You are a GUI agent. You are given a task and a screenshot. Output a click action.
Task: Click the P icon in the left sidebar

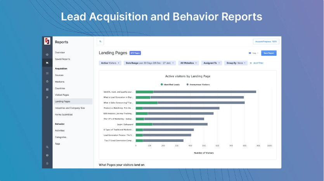click(x=47, y=97)
